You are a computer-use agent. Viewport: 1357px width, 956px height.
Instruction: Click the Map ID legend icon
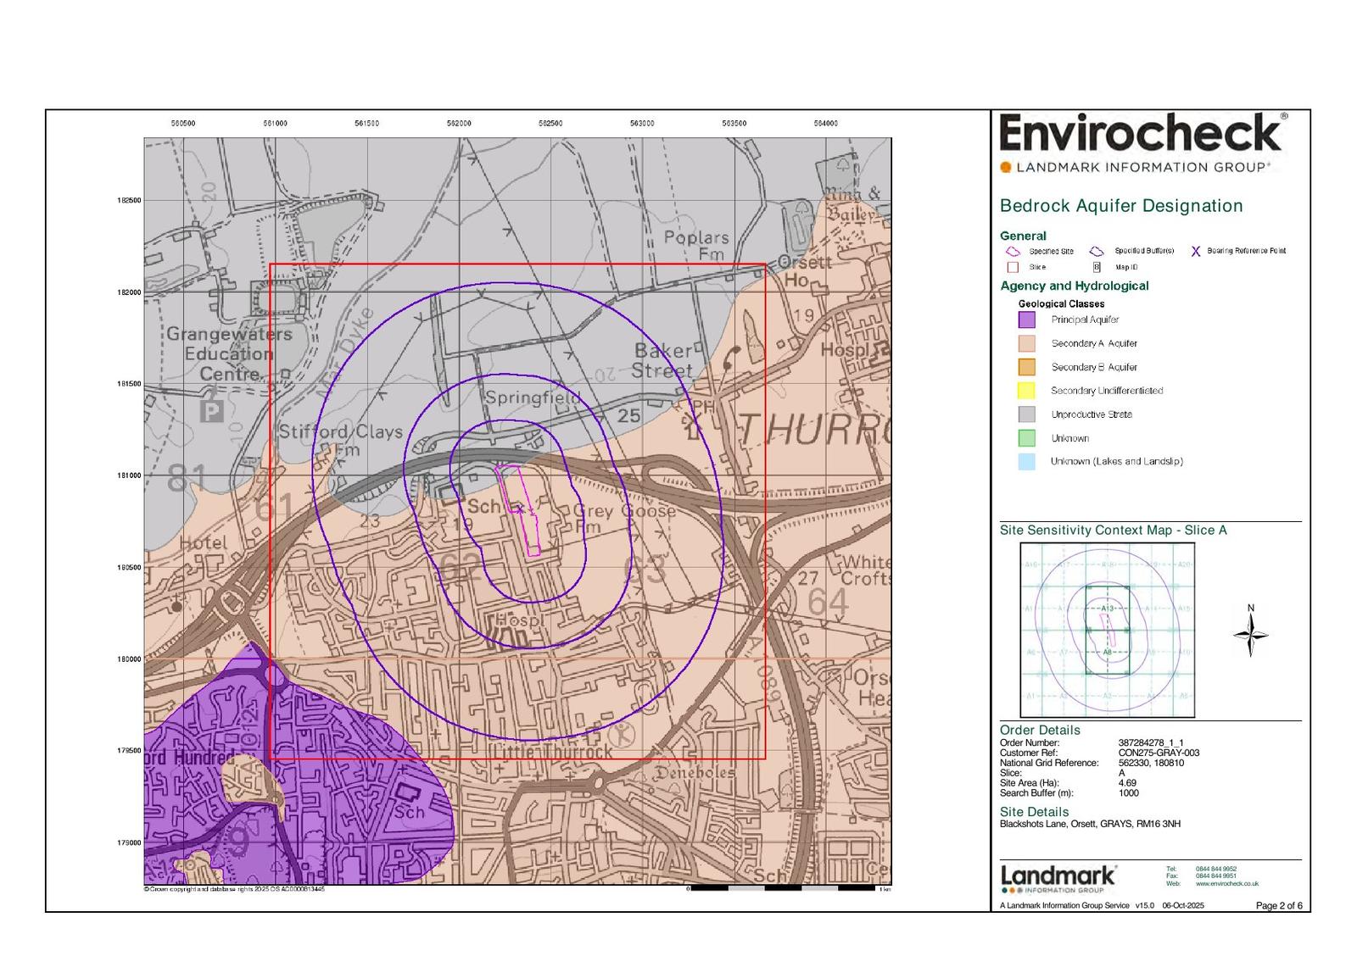[1097, 267]
